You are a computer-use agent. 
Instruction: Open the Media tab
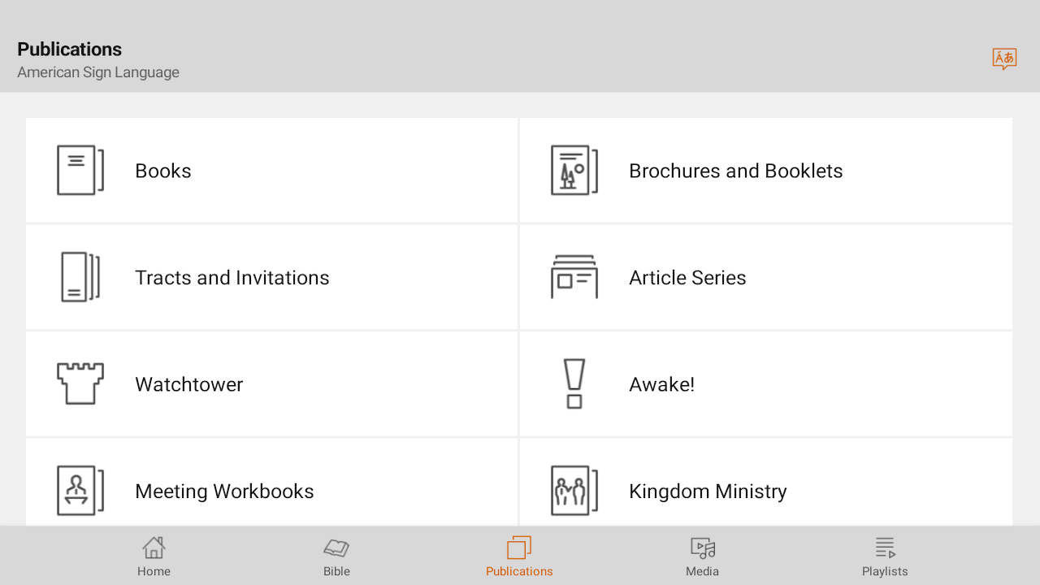coord(702,557)
